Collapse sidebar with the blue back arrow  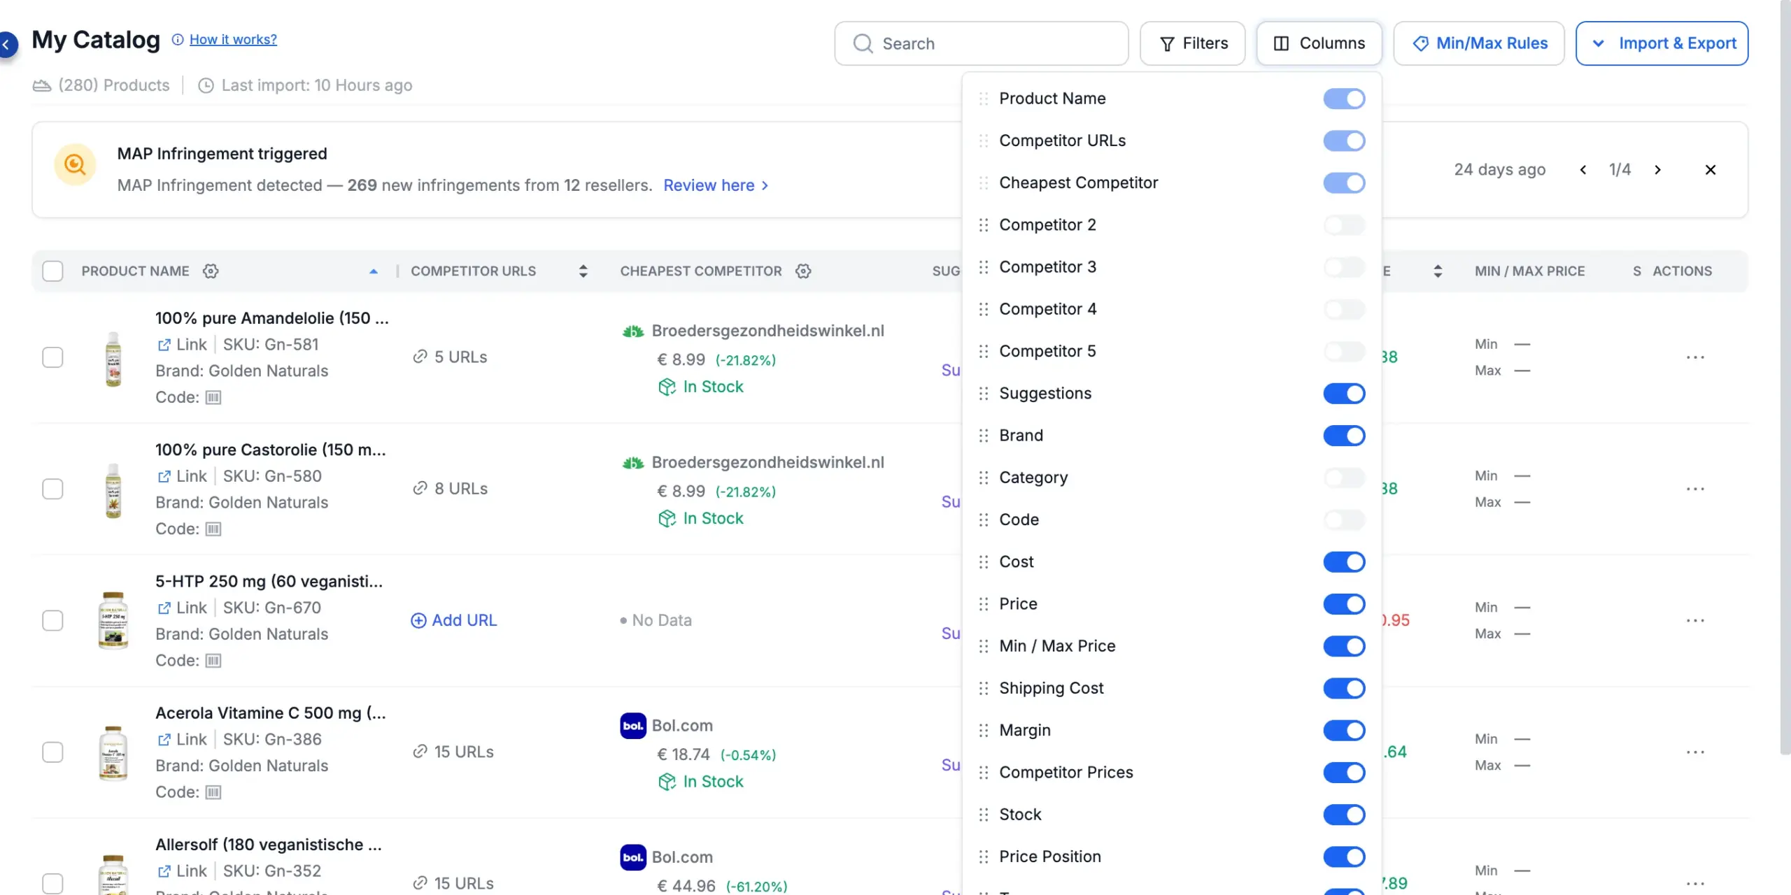(6, 45)
